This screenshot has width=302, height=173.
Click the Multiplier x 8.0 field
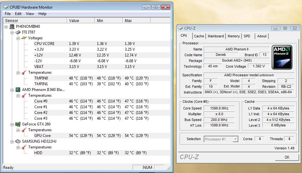point(219,114)
